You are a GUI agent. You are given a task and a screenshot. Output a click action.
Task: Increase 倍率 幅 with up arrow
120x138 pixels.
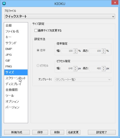tap(75, 50)
